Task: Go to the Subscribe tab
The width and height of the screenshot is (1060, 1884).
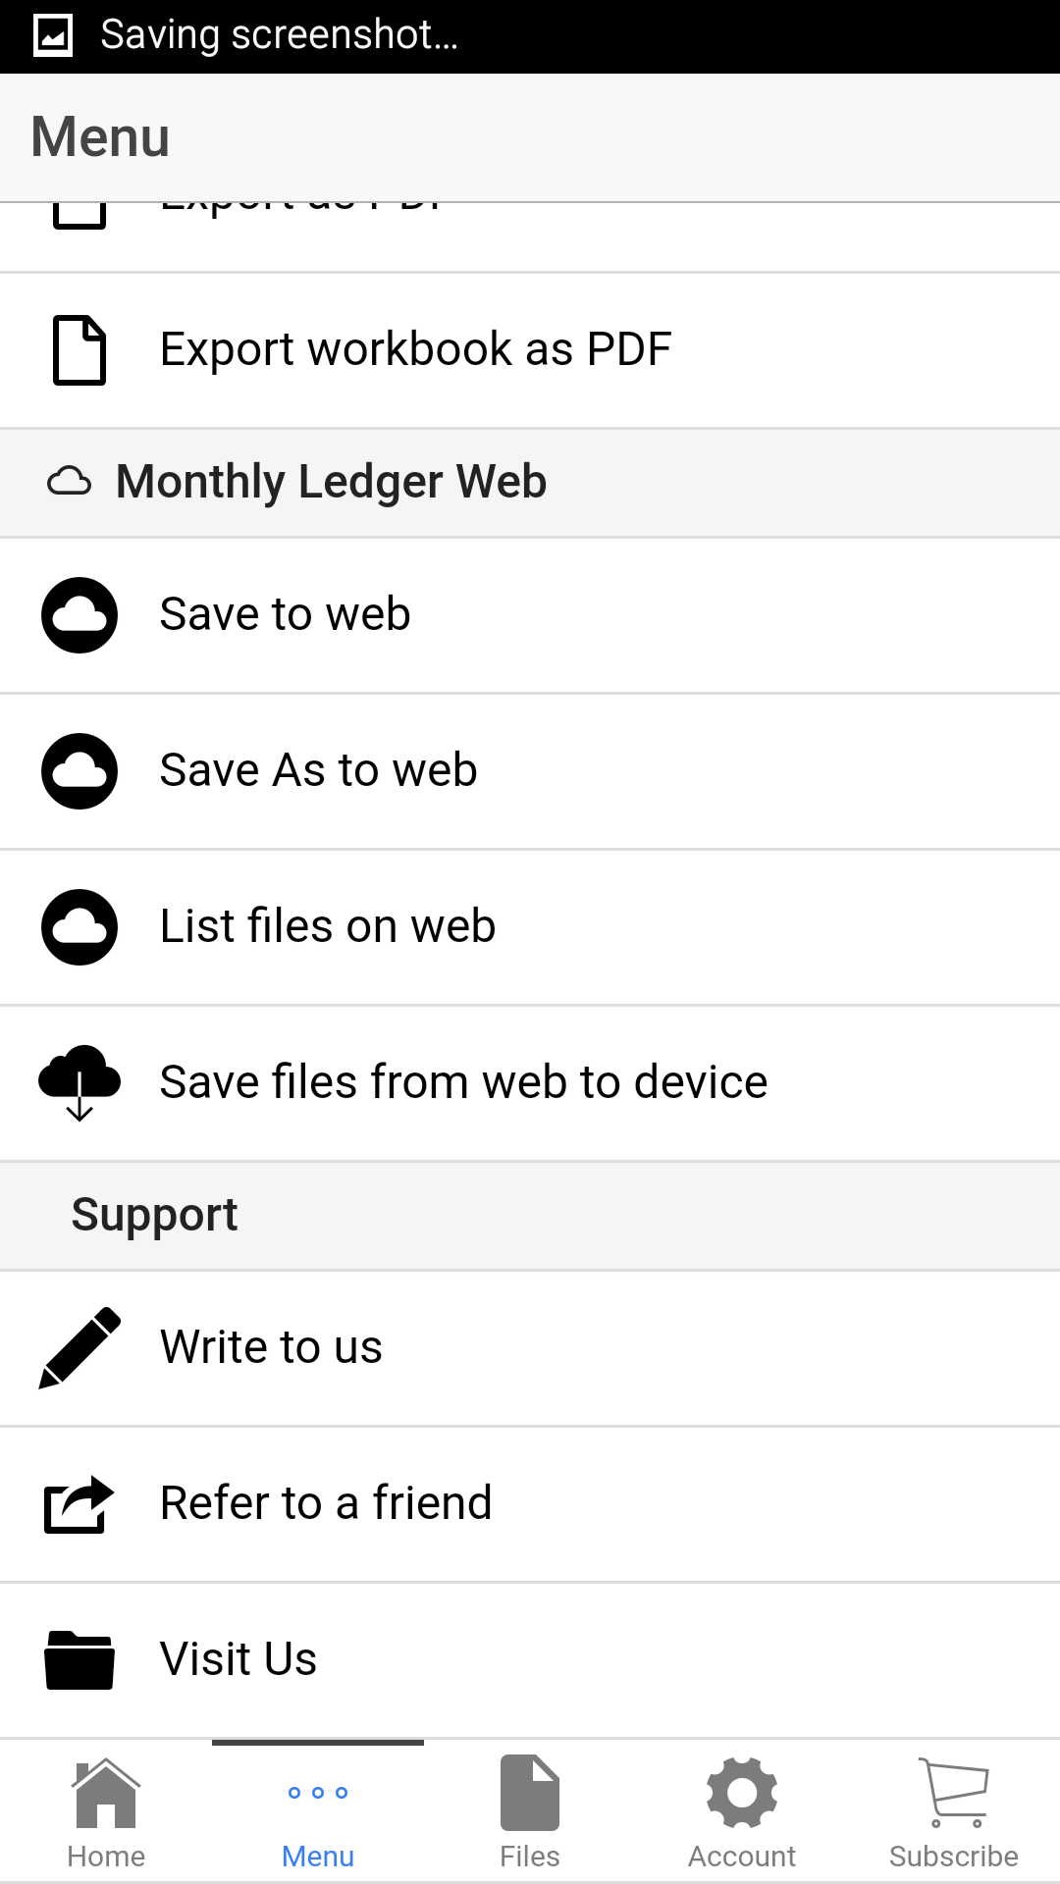Action: coord(954,1812)
